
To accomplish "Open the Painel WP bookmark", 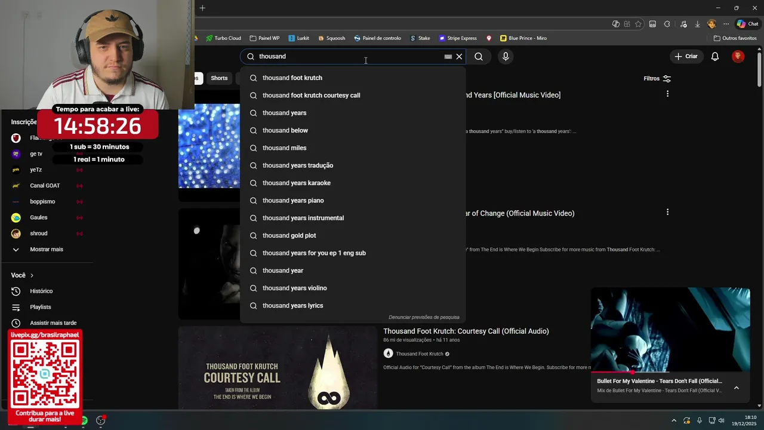I will coord(264,38).
